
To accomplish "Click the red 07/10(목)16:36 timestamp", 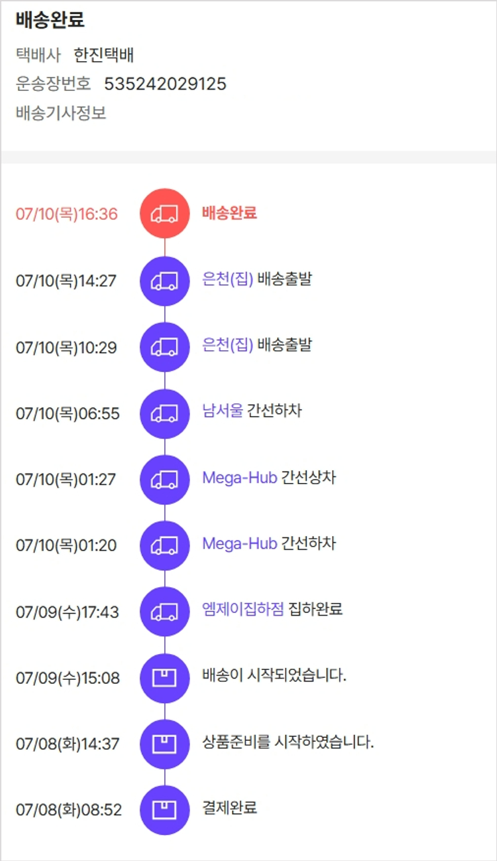I will click(66, 214).
